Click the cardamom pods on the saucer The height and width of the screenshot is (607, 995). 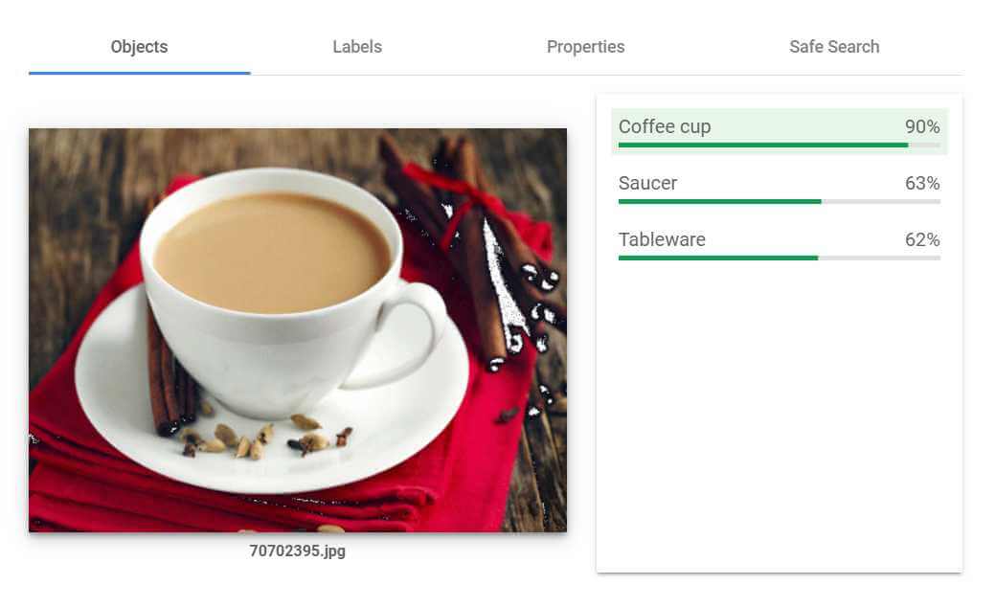point(266,436)
